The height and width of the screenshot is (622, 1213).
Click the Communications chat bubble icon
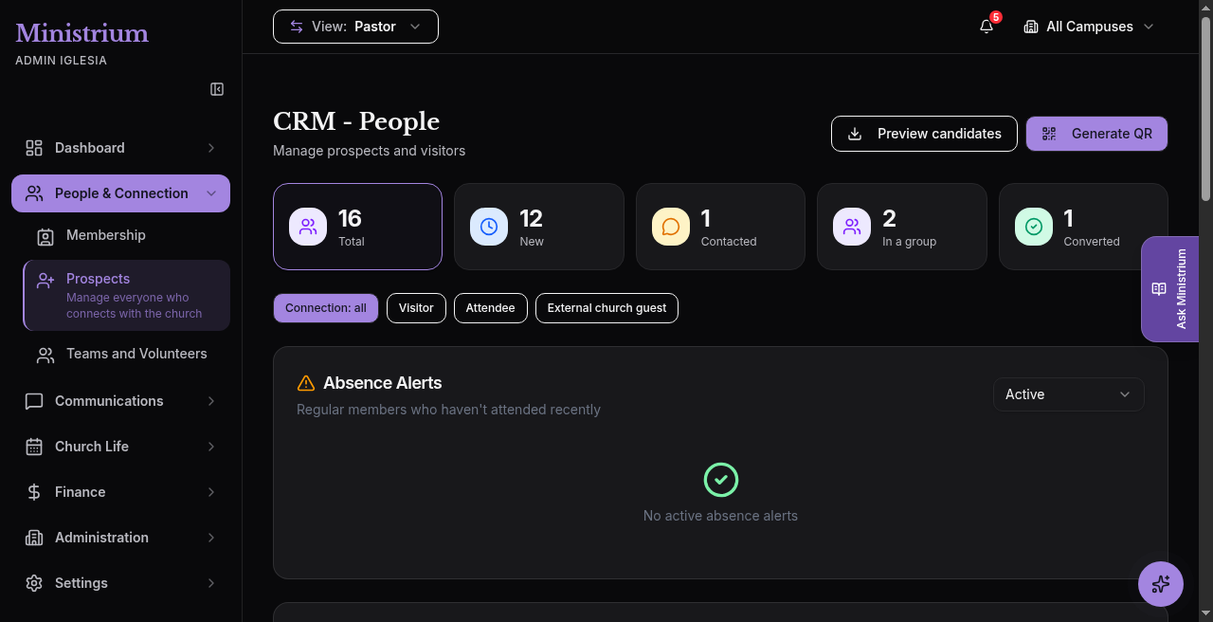click(34, 401)
